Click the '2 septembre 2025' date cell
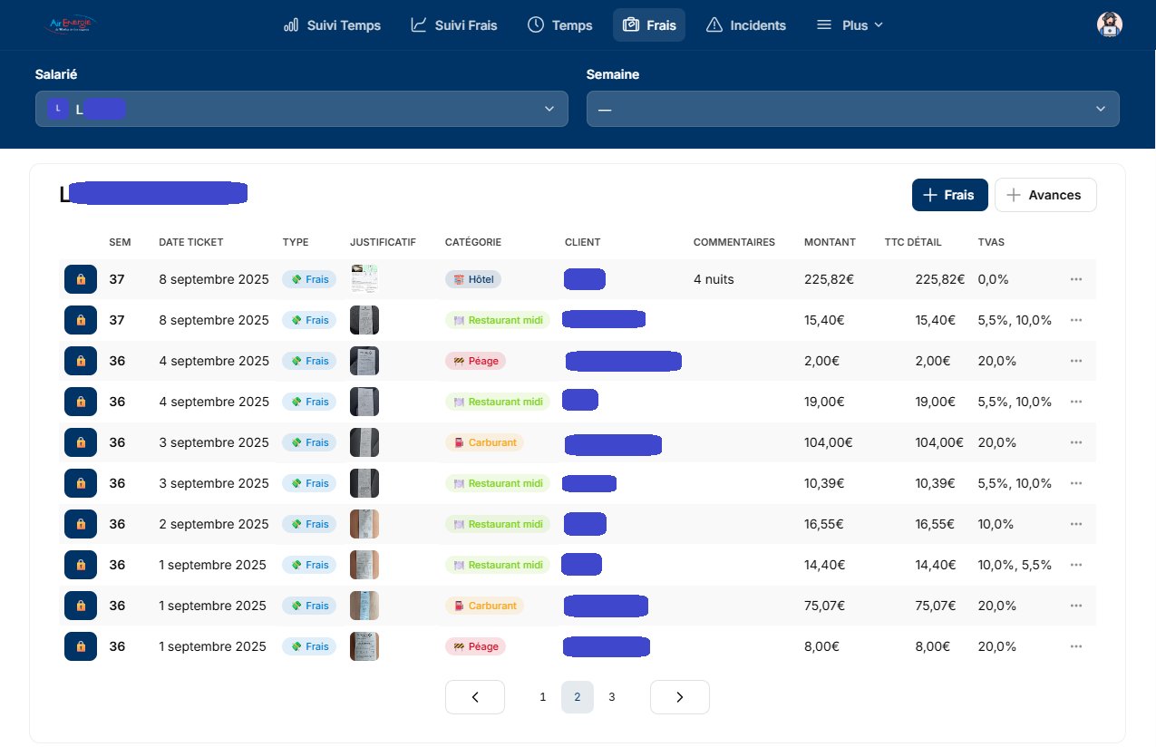The image size is (1156, 747). pyautogui.click(x=214, y=524)
